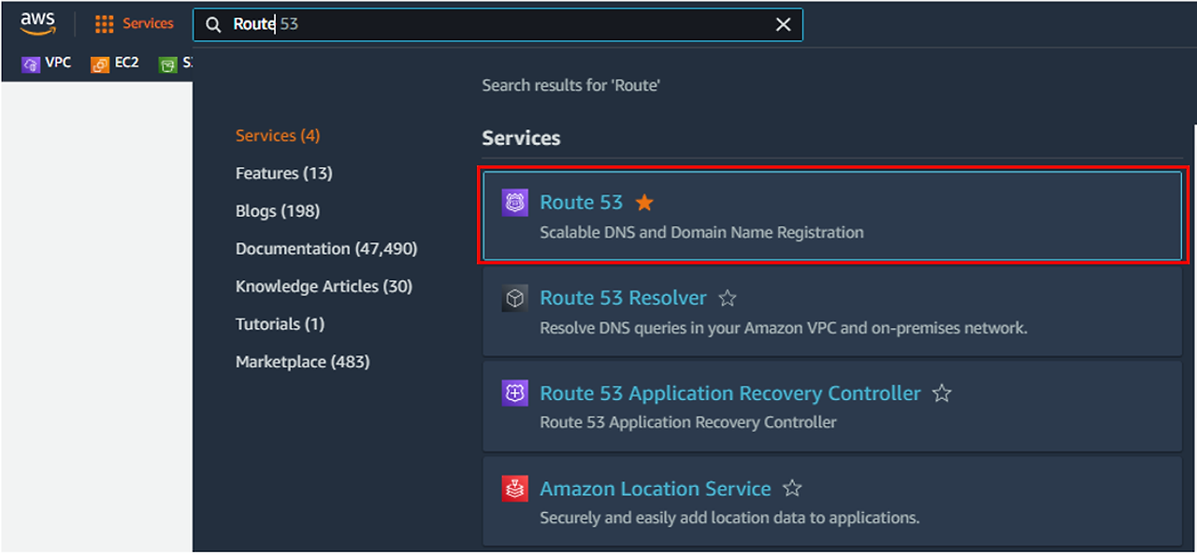Open the Route 53 Resolver link
The height and width of the screenshot is (555, 1197).
point(623,298)
